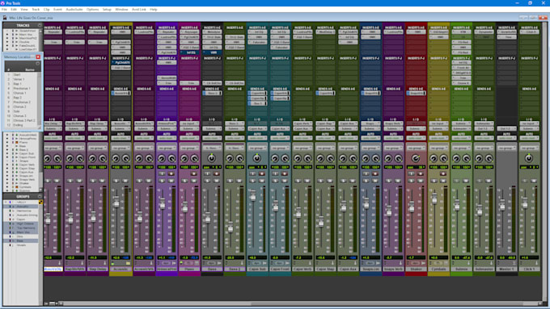The width and height of the screenshot is (550, 309).
Task: Click the volume fader on the Acoustic track
Action: 116,203
